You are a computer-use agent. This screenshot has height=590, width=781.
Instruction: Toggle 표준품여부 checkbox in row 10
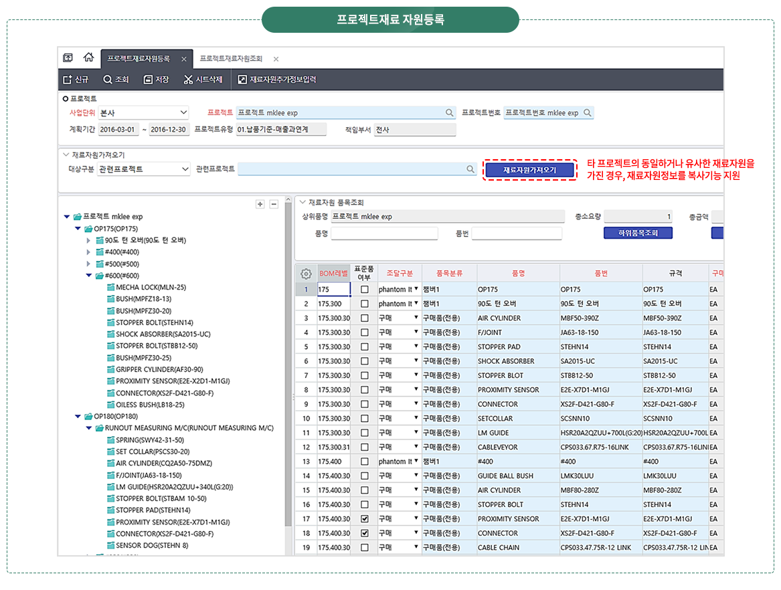pos(365,419)
